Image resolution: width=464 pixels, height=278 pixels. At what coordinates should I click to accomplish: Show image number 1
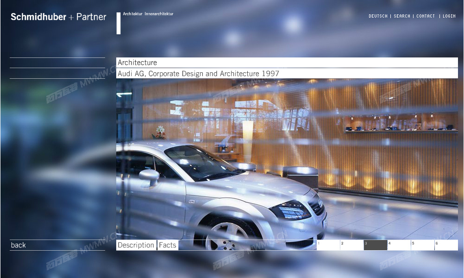coord(328,245)
